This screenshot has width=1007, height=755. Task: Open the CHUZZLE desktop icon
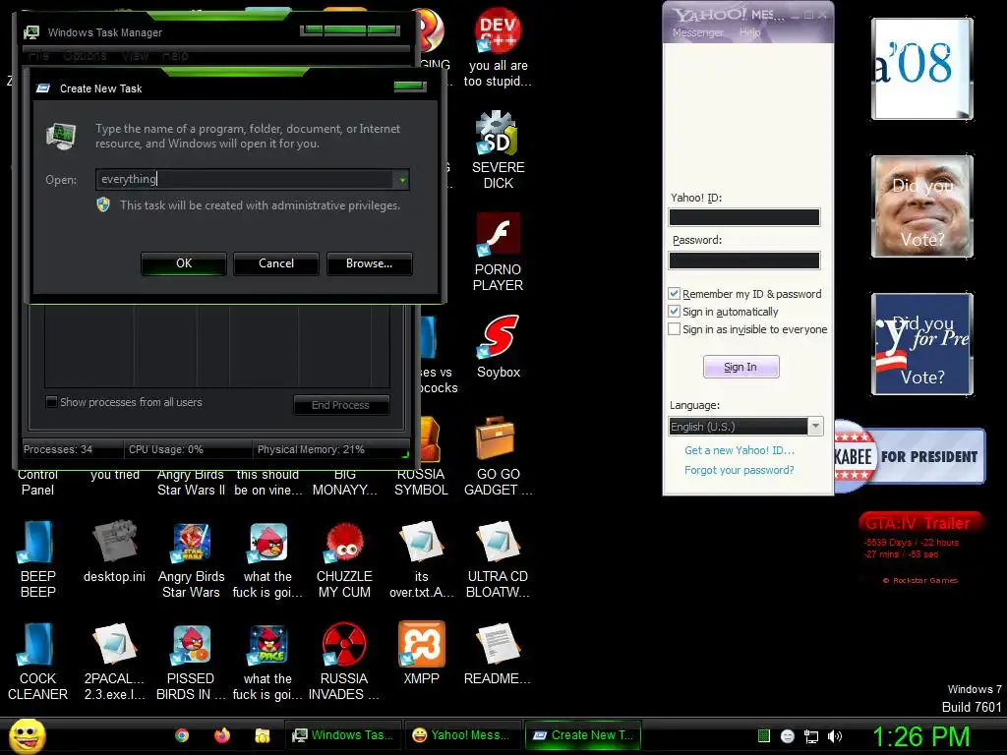pos(344,543)
